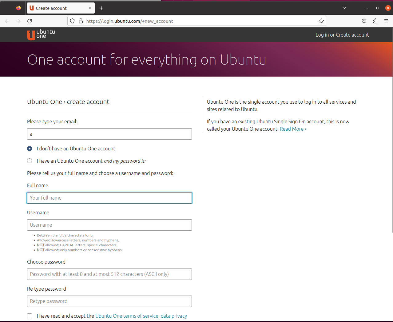Click the Username input field
Image resolution: width=393 pixels, height=322 pixels.
point(109,225)
